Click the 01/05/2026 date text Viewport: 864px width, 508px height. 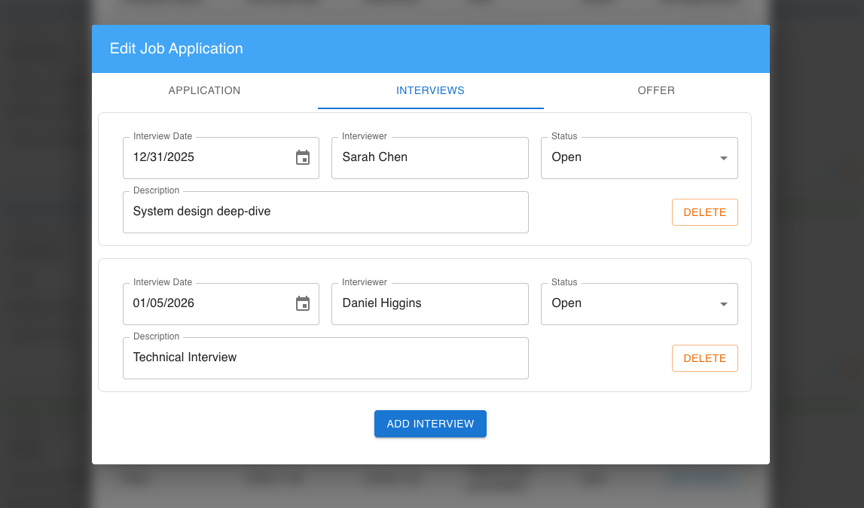[x=164, y=304]
